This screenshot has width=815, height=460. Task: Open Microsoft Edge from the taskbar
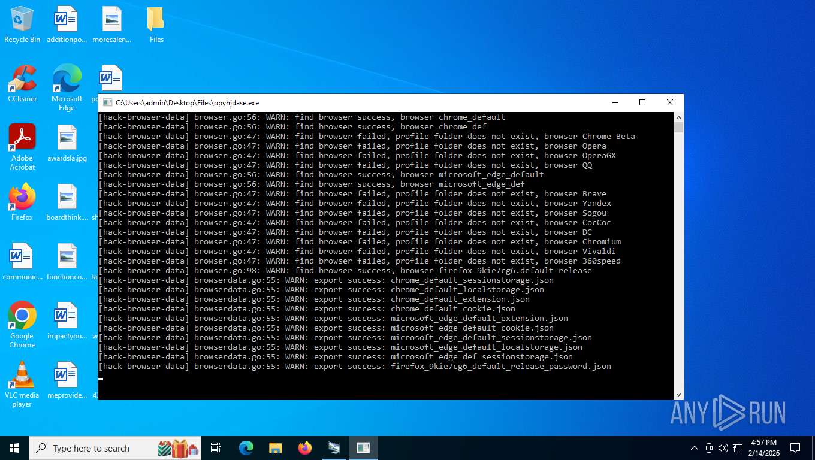click(x=246, y=448)
